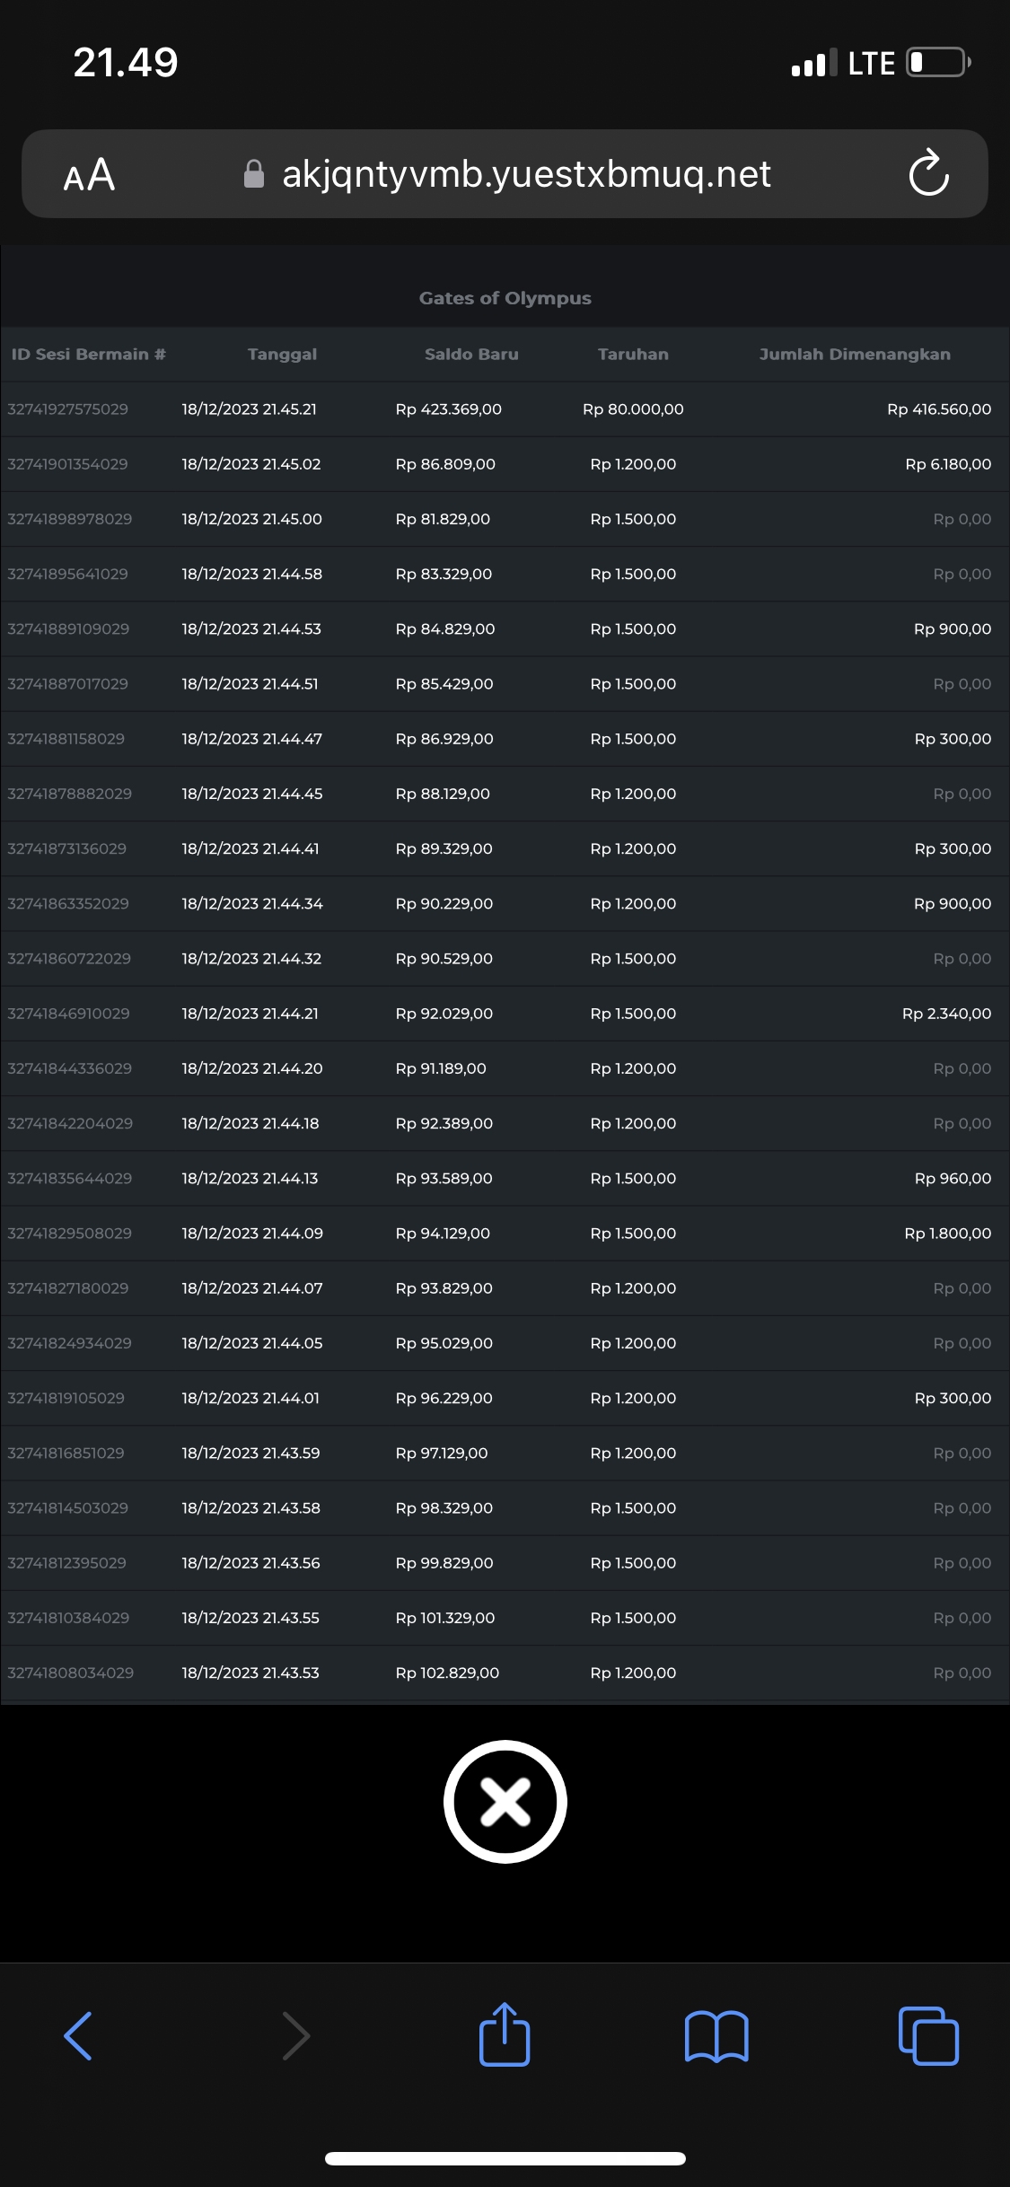Reload the page with refresh icon
The image size is (1010, 2187).
click(x=928, y=173)
